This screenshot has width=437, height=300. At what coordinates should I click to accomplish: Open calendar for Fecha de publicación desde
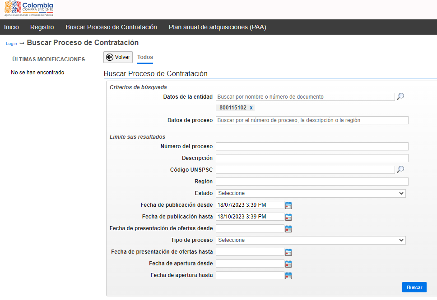tap(288, 205)
